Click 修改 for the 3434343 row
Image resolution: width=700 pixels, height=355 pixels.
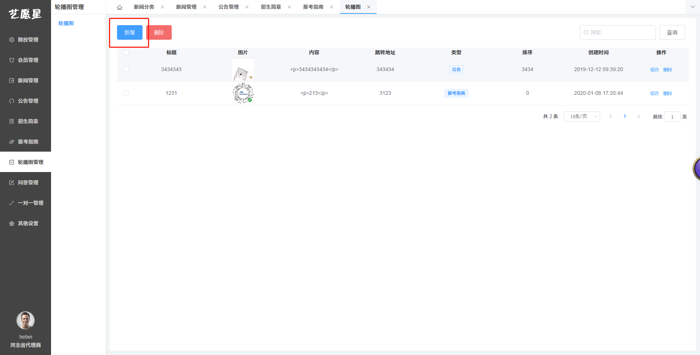point(655,70)
